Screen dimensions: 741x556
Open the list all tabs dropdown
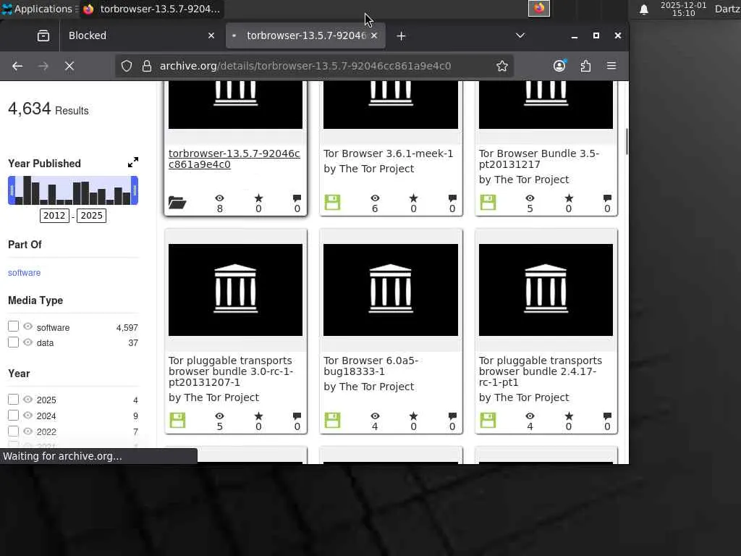520,35
